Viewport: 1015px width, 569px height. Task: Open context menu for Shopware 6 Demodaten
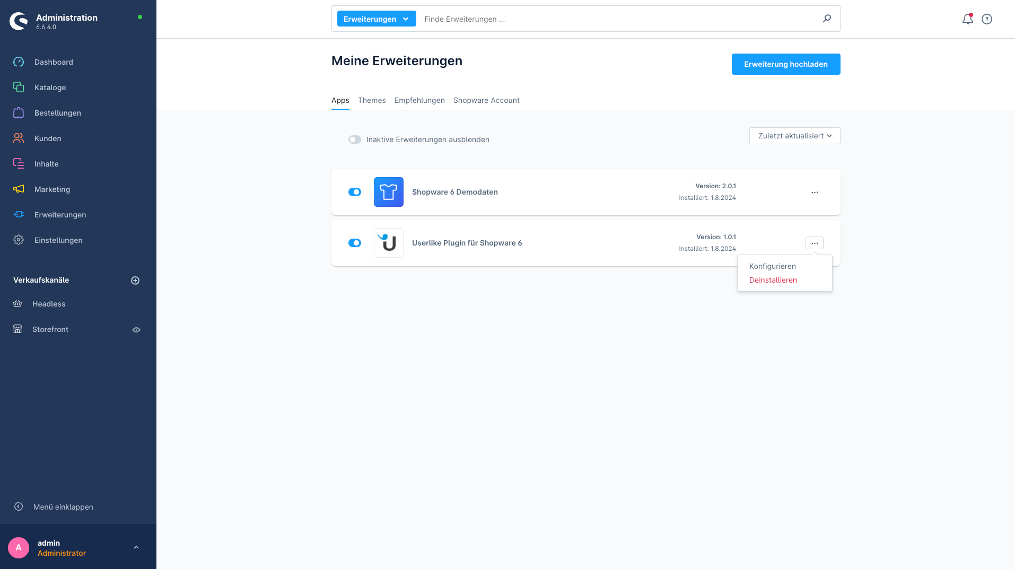[x=815, y=192]
